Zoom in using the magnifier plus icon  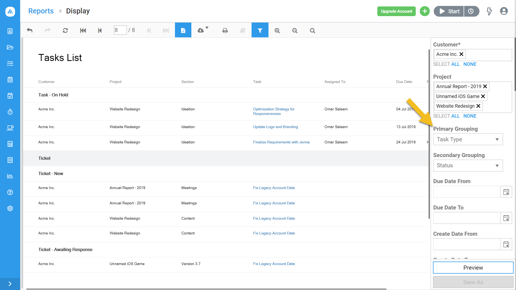277,30
